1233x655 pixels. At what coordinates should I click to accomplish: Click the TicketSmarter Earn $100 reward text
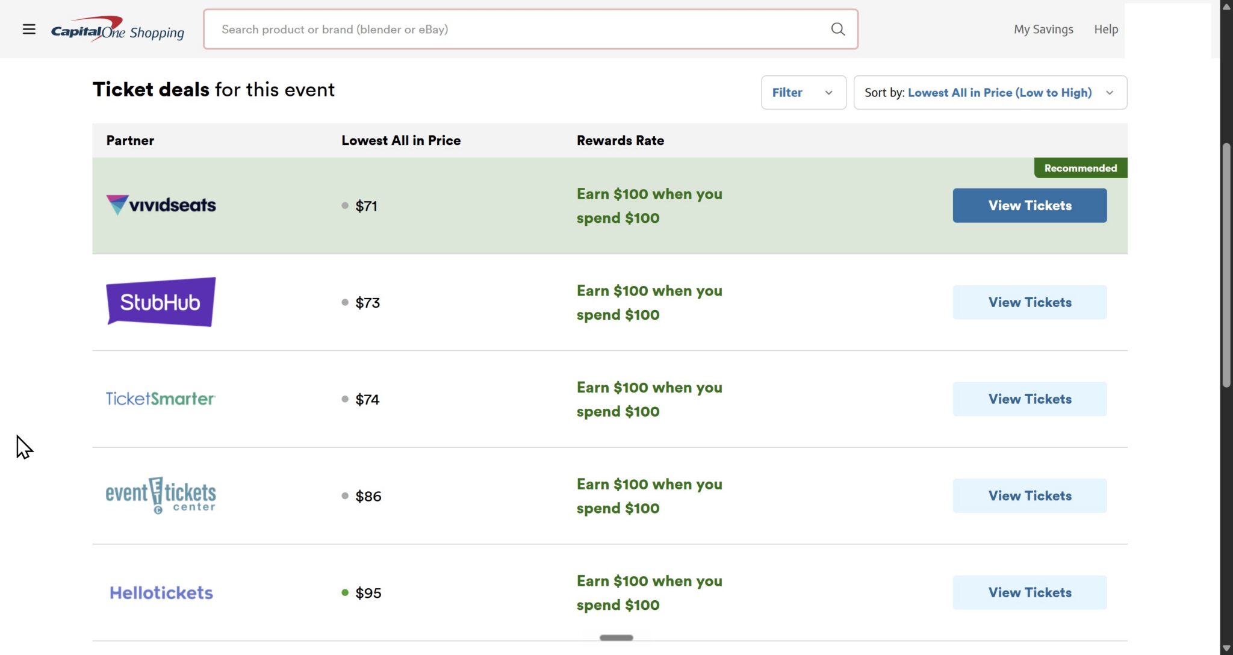pyautogui.click(x=649, y=399)
